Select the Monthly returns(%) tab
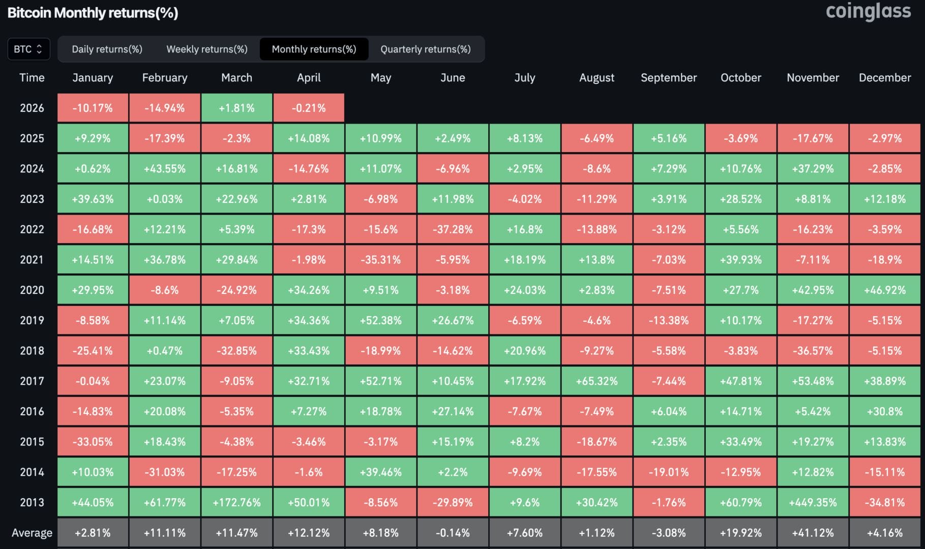This screenshot has width=925, height=549. tap(314, 49)
